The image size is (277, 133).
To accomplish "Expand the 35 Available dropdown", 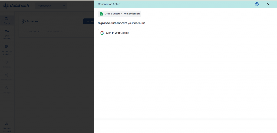I will tap(54, 31).
